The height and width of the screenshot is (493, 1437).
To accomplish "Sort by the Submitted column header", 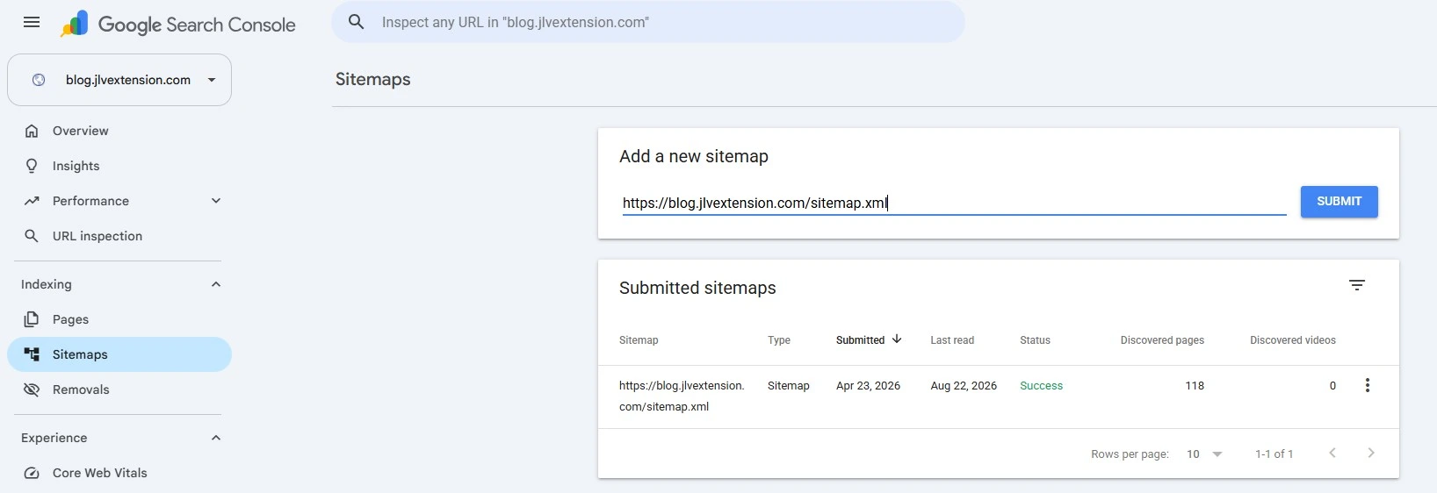I will pos(860,340).
